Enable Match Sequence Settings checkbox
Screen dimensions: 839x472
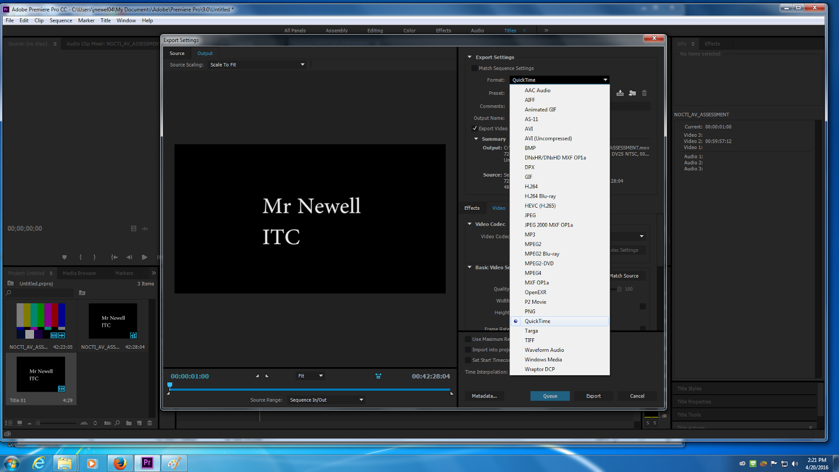(475, 68)
